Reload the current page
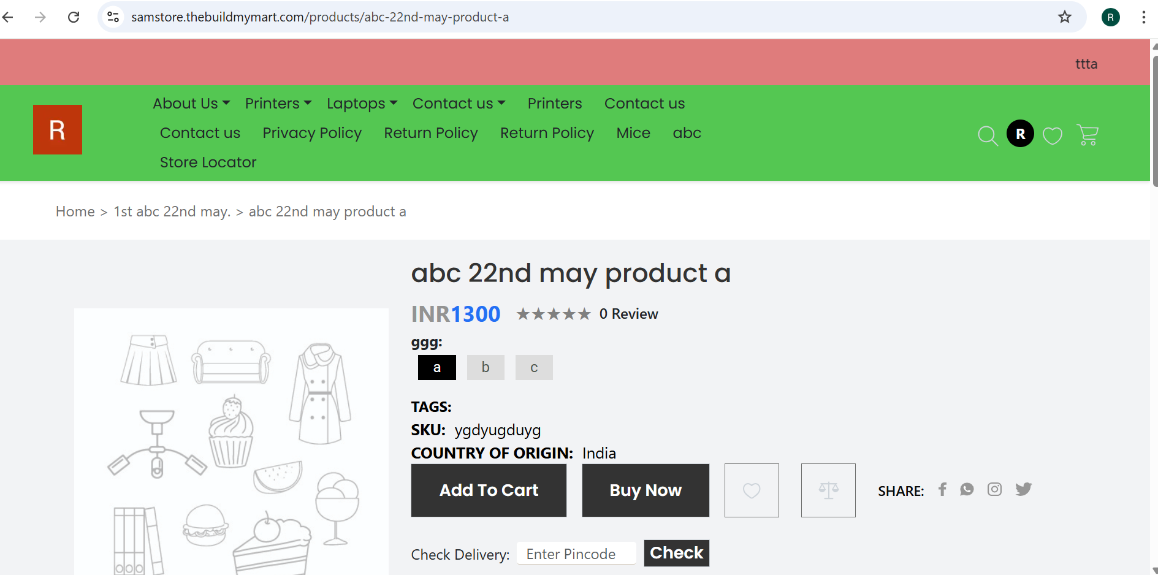The image size is (1158, 575). pyautogui.click(x=74, y=17)
